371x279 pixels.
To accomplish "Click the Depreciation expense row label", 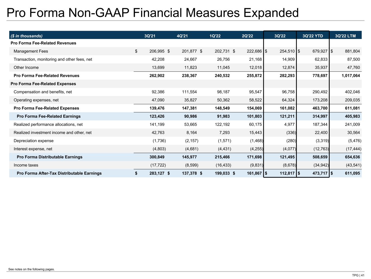I will [x=33, y=141].
